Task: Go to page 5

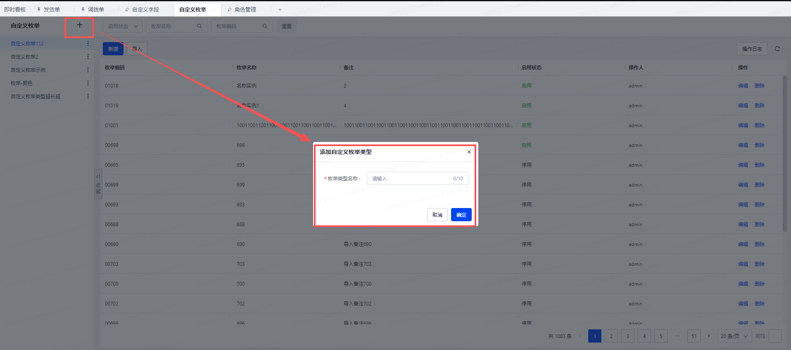Action: point(661,336)
